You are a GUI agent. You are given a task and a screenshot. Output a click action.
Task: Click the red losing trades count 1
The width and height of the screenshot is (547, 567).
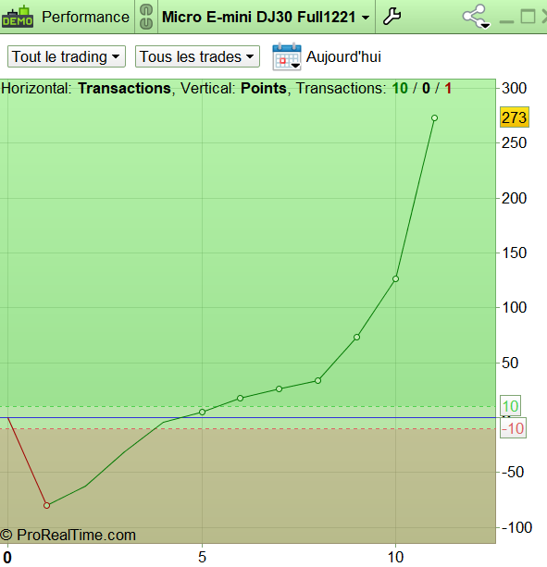click(448, 88)
